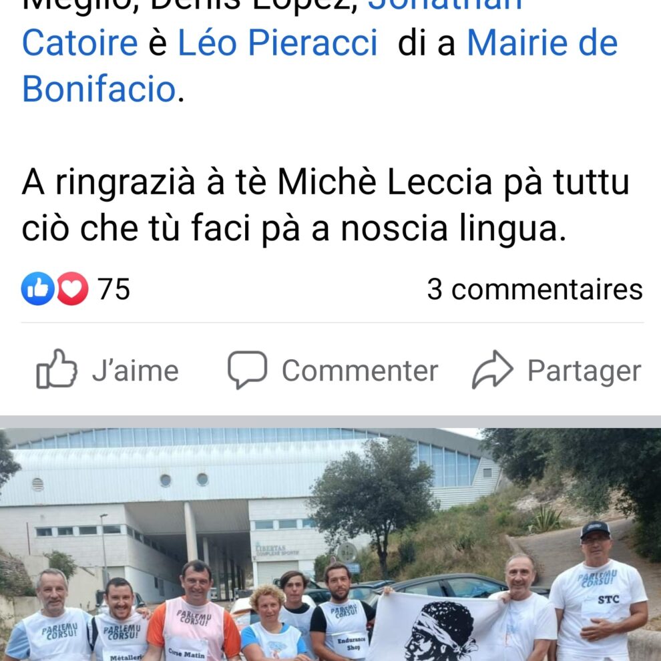
Task: Open the Bonifacio page link
Action: click(99, 89)
